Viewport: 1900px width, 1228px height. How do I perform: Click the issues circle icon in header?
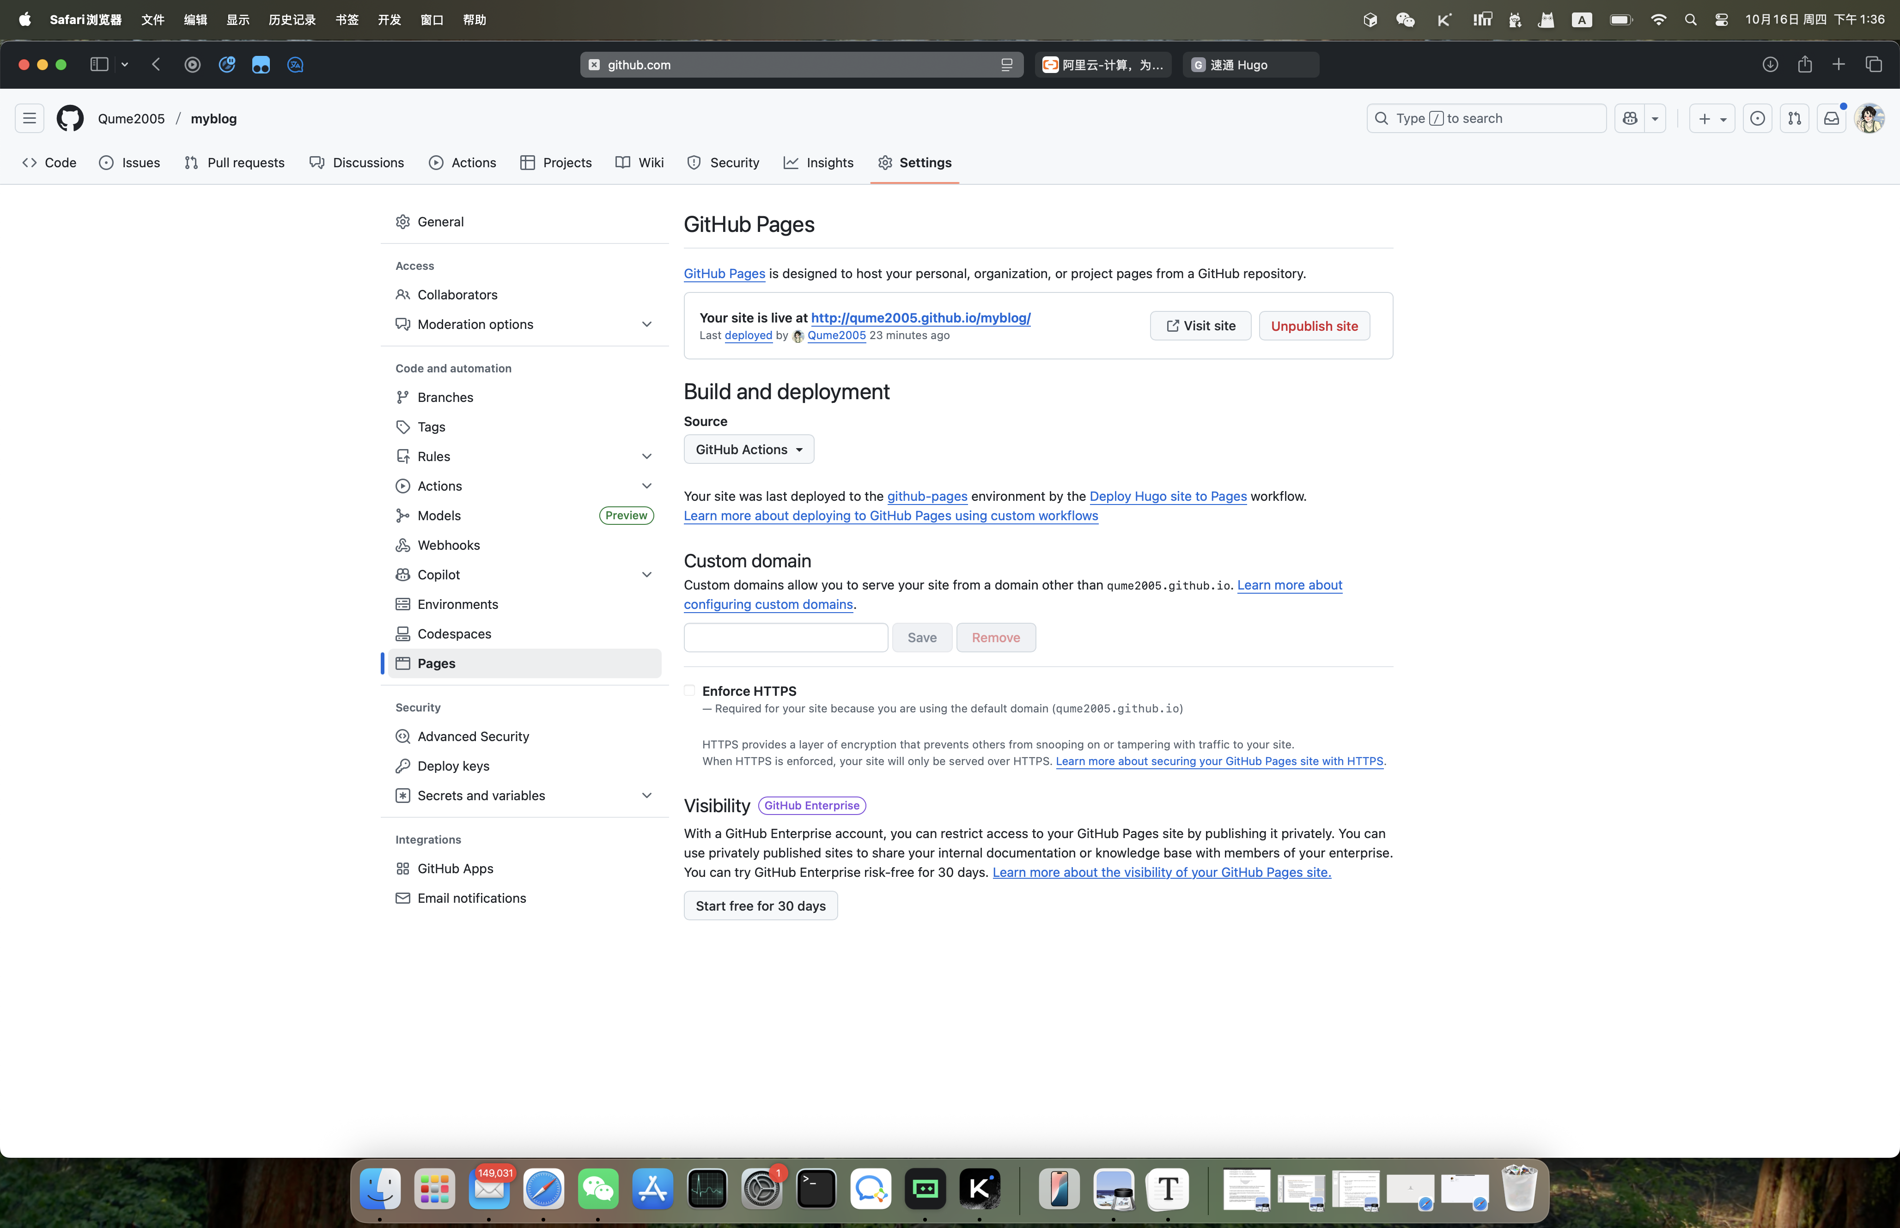tap(1757, 118)
